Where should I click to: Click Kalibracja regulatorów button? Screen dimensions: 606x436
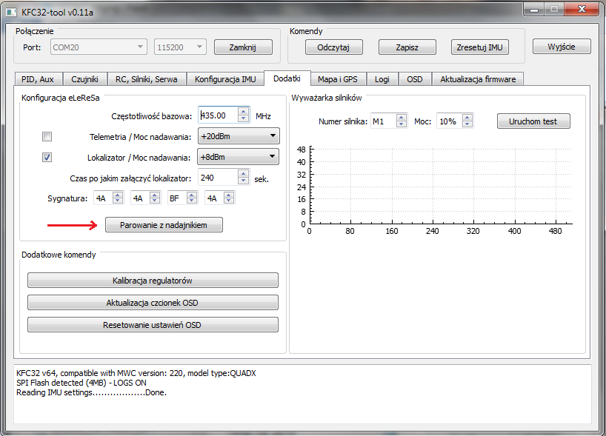pyautogui.click(x=153, y=281)
